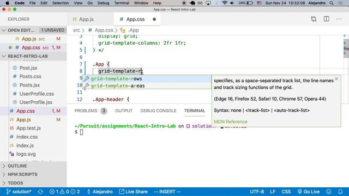Viewport: 349px width, 196px height.
Task: Click the synchronize changes icon in status bar
Action: pyautogui.click(x=40, y=192)
